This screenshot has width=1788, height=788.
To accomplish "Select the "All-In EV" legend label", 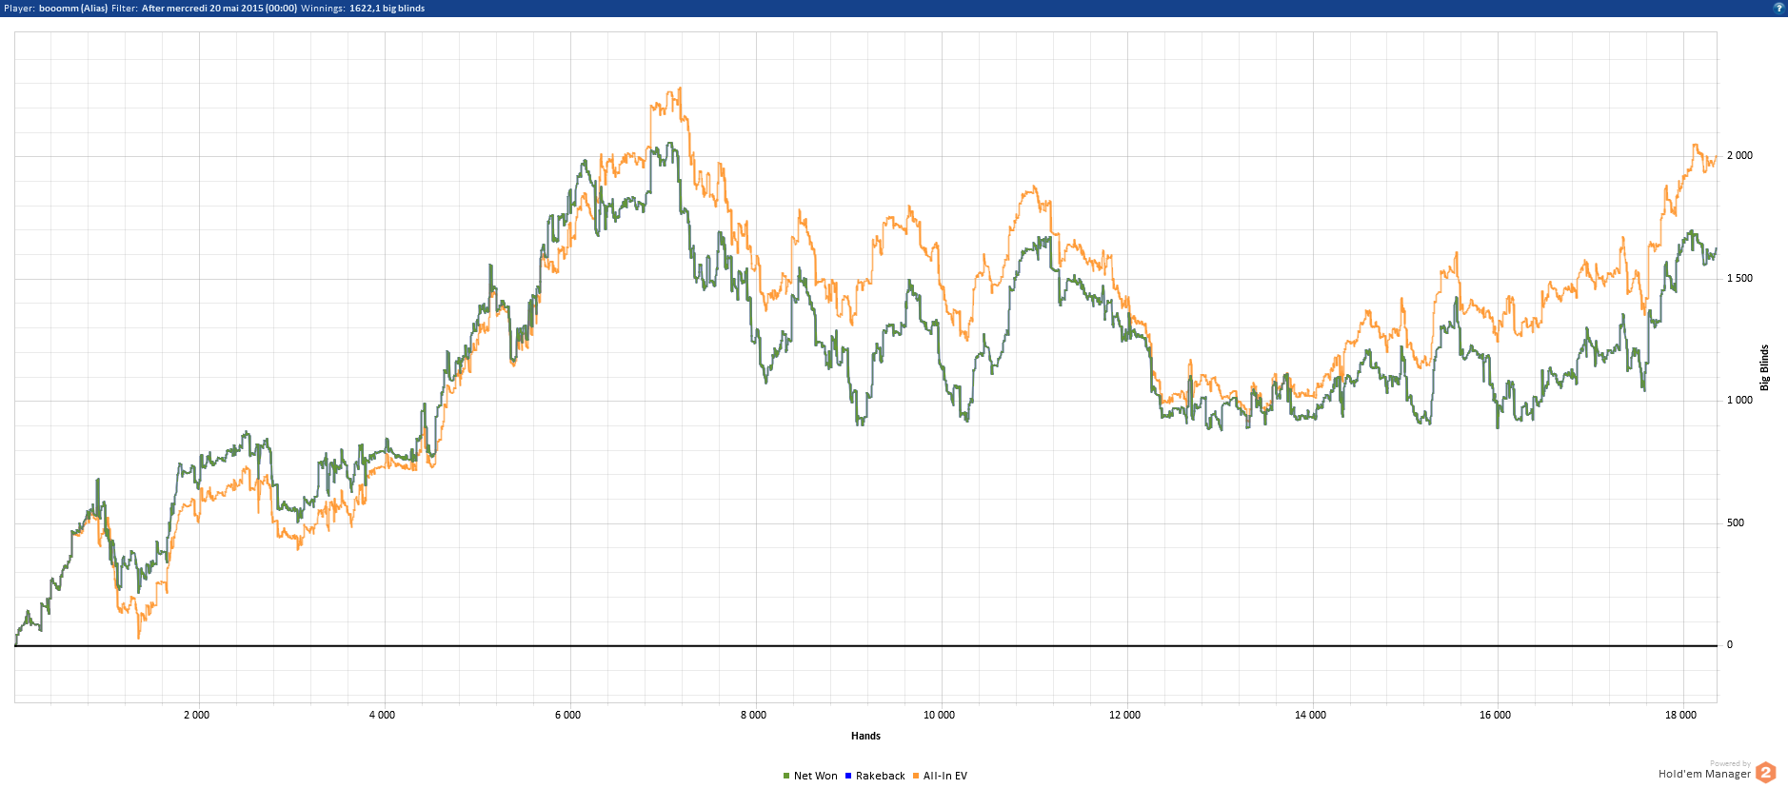I will pyautogui.click(x=945, y=776).
